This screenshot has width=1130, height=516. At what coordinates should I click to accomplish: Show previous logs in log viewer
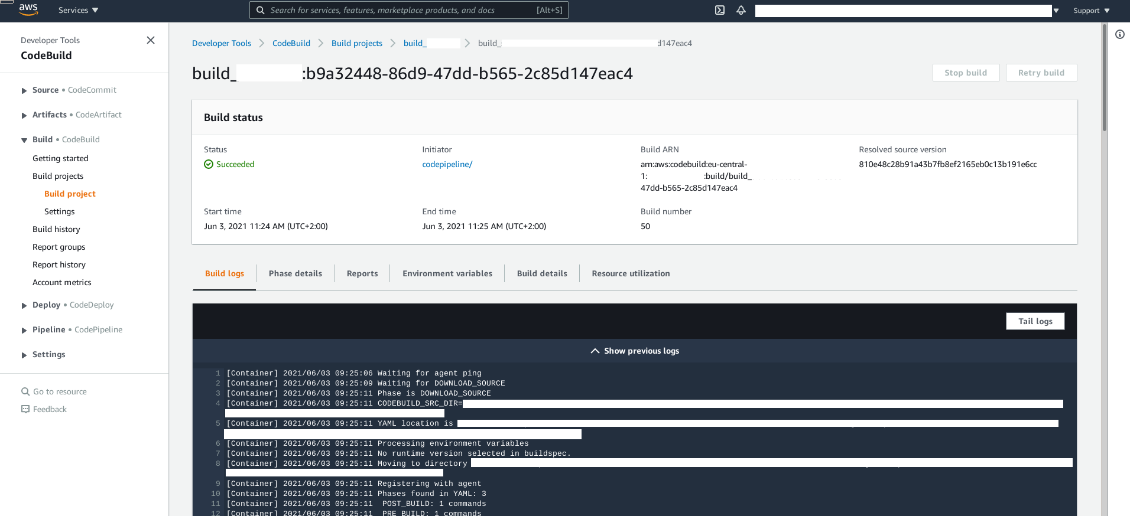coord(635,351)
